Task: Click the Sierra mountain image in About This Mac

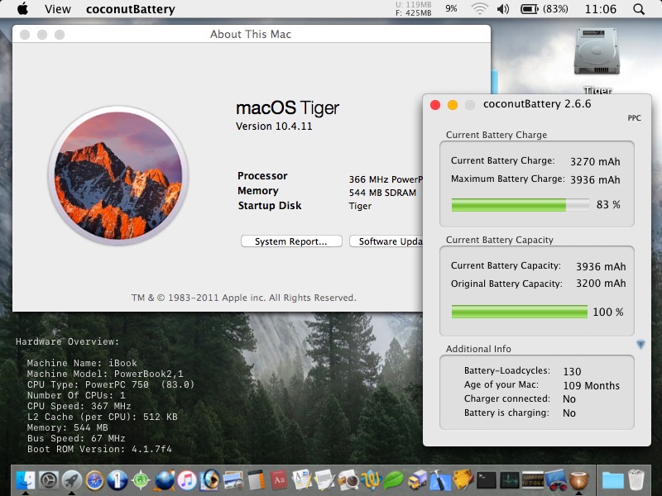Action: pyautogui.click(x=118, y=175)
